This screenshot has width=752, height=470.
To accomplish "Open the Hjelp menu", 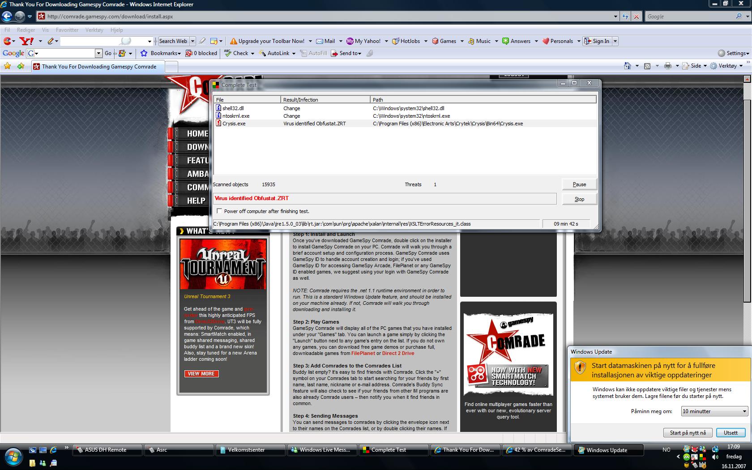I will coord(116,30).
